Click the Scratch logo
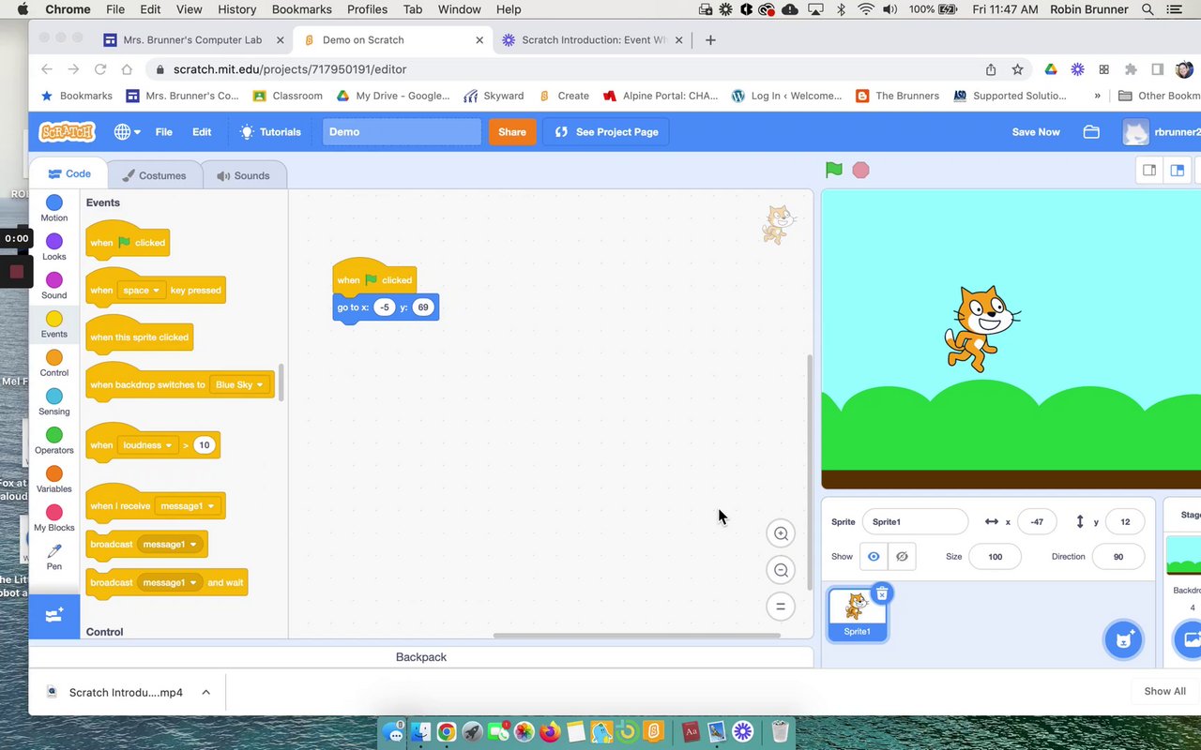This screenshot has height=750, width=1201. (67, 132)
